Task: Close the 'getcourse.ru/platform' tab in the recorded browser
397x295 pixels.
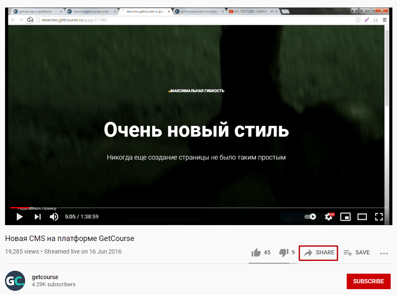Action: point(61,11)
